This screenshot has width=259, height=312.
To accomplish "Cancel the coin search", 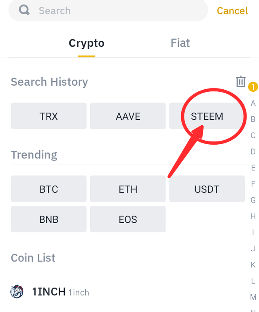I will 232,11.
